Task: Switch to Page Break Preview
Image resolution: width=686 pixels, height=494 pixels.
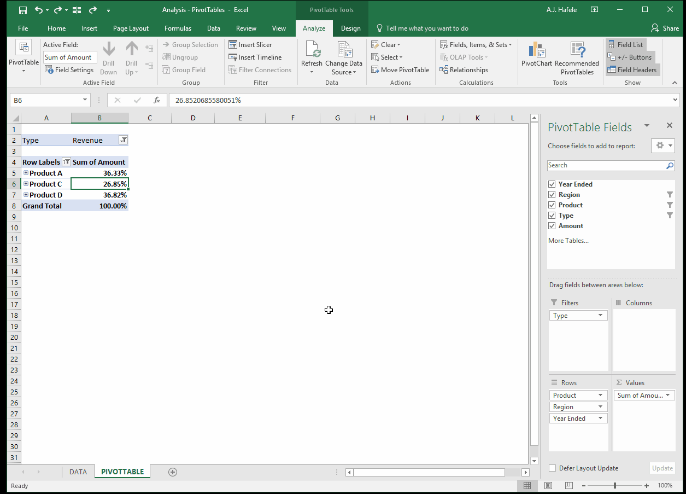Action: coord(569,486)
